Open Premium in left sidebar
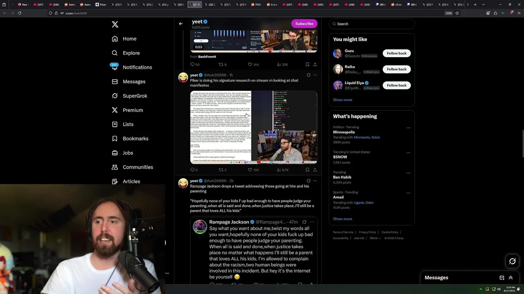The height and width of the screenshot is (294, 524). pos(127,110)
